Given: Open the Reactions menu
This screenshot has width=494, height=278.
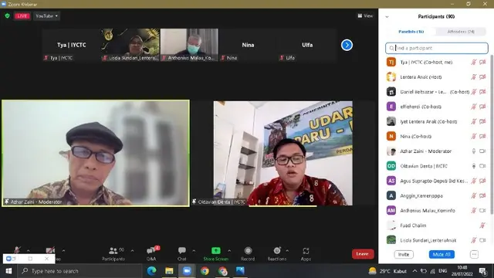Looking at the screenshot, I should 277,254.
